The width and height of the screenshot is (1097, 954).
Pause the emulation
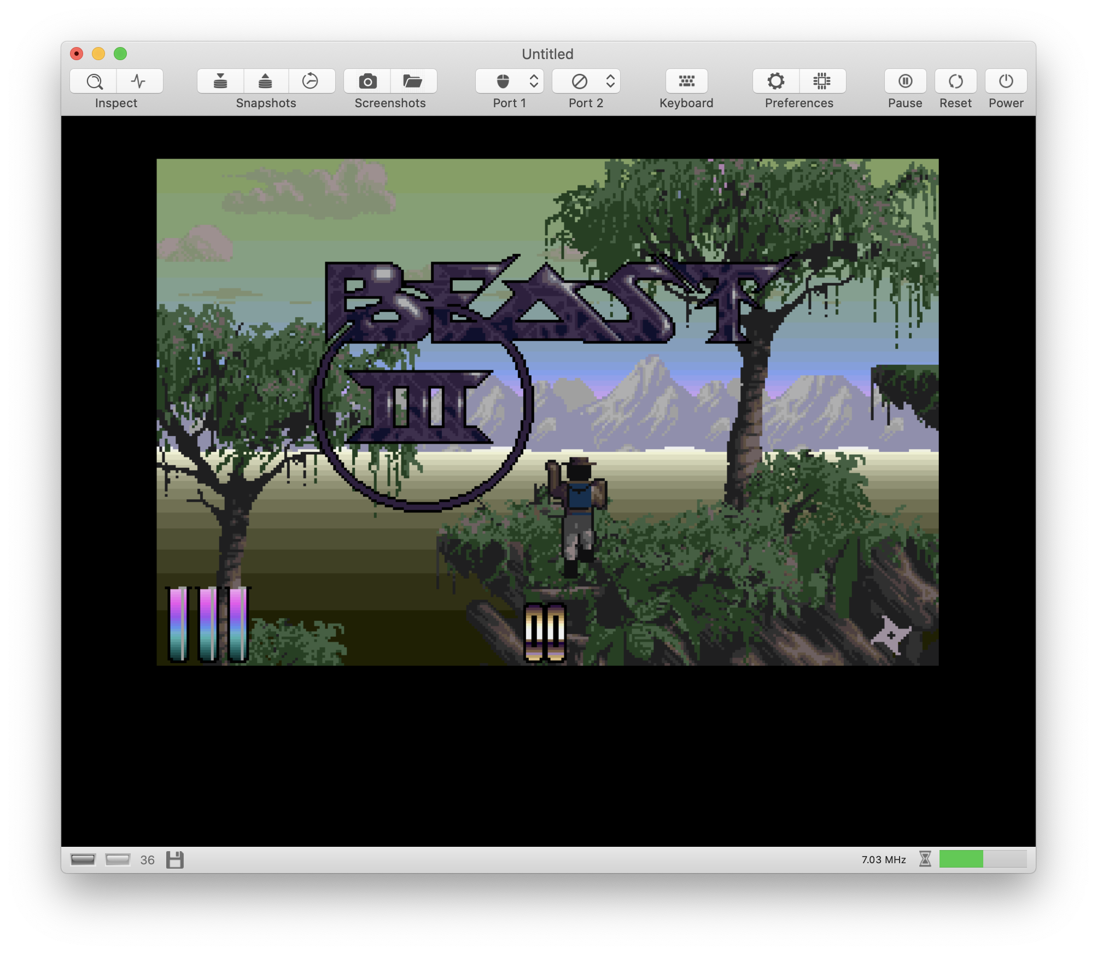(906, 82)
